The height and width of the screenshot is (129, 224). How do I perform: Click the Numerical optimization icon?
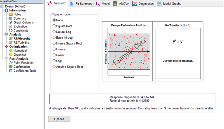11,51
